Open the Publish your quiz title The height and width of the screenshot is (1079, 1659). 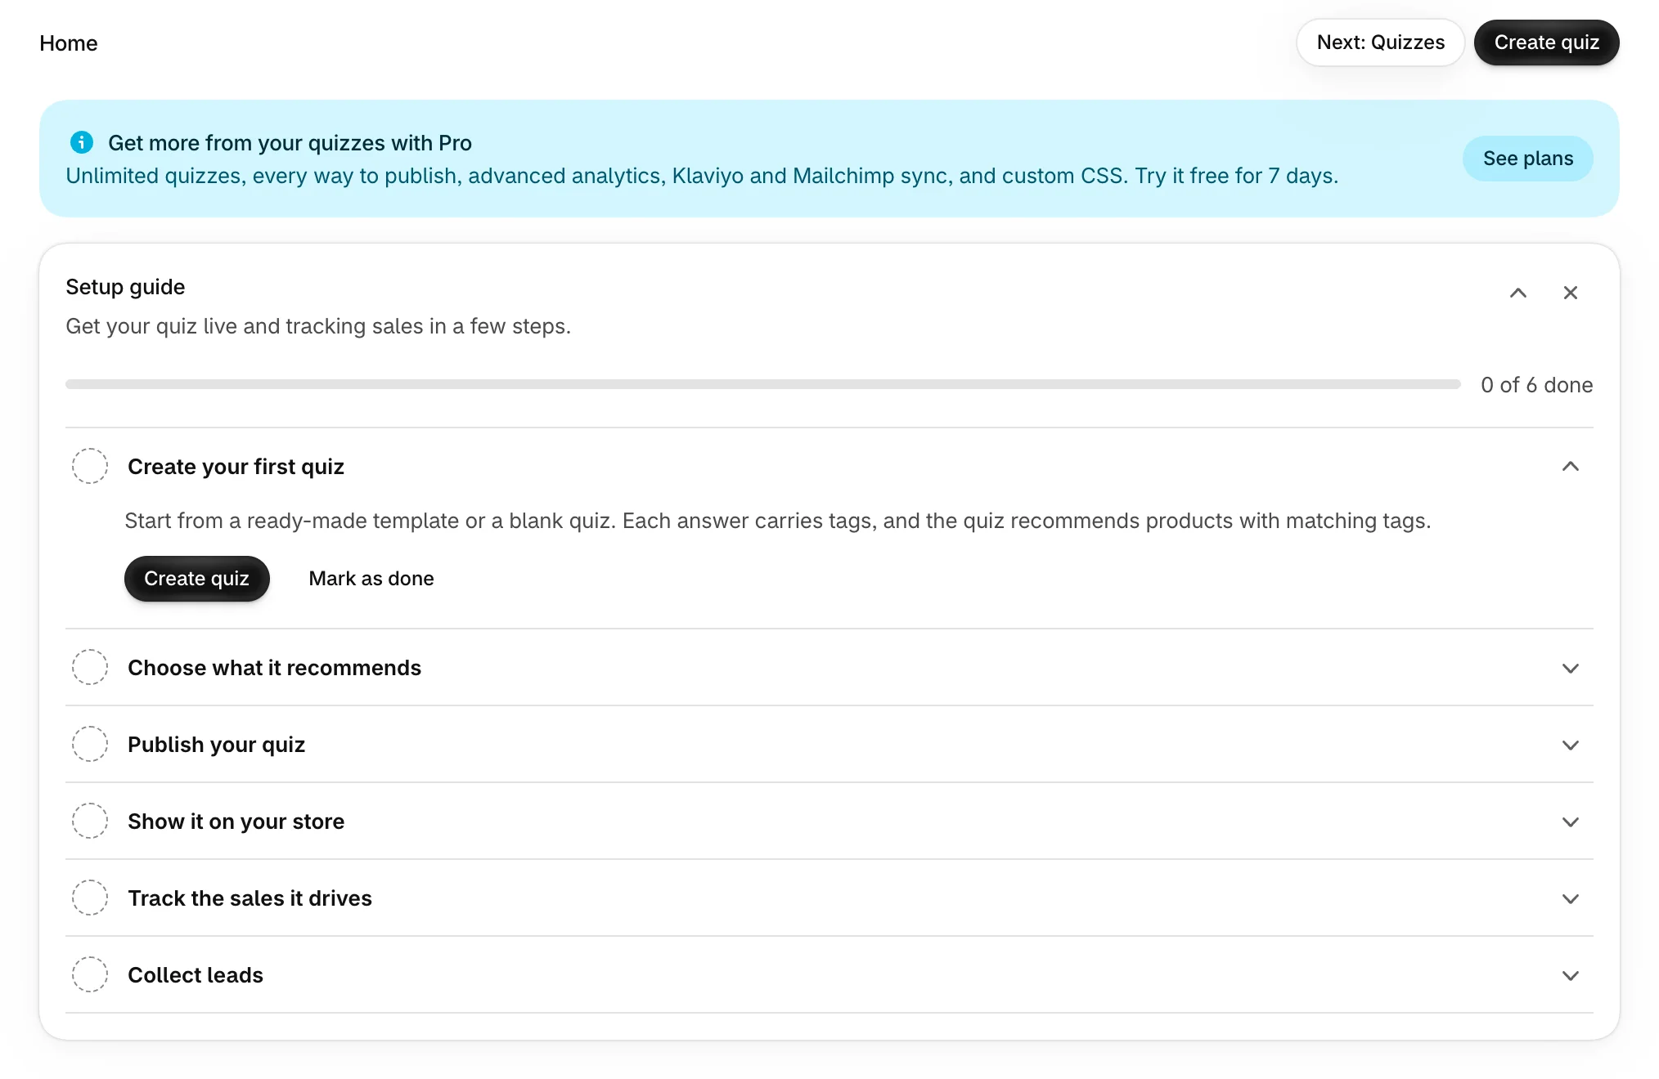(216, 745)
